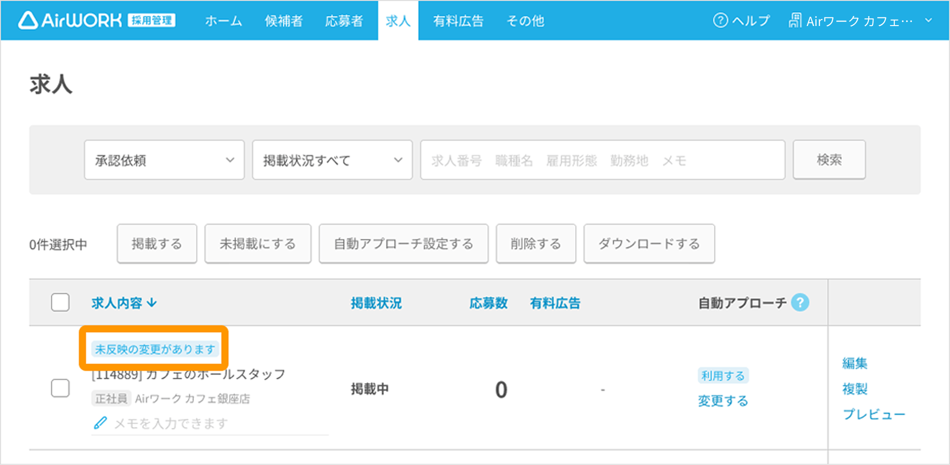Click the 掲載する button
Screen dimensions: 950x465
[x=157, y=244]
